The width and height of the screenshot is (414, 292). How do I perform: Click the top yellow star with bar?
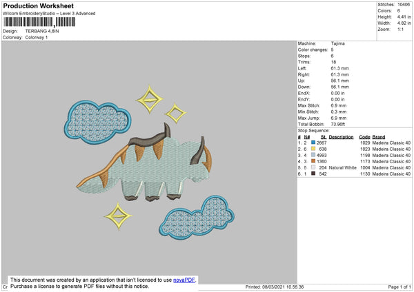(x=150, y=99)
